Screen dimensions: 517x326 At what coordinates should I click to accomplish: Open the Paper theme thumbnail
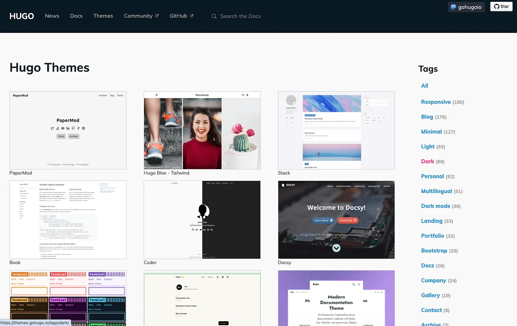[202, 298]
